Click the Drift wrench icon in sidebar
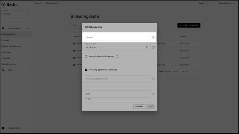 pyautogui.click(x=3, y=70)
